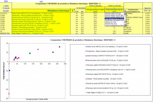Select the 'Isolant thermique COMPACT FOAMGLAS T4' table row
Viewport: 153px width, 102px height.
(x=41, y=17)
